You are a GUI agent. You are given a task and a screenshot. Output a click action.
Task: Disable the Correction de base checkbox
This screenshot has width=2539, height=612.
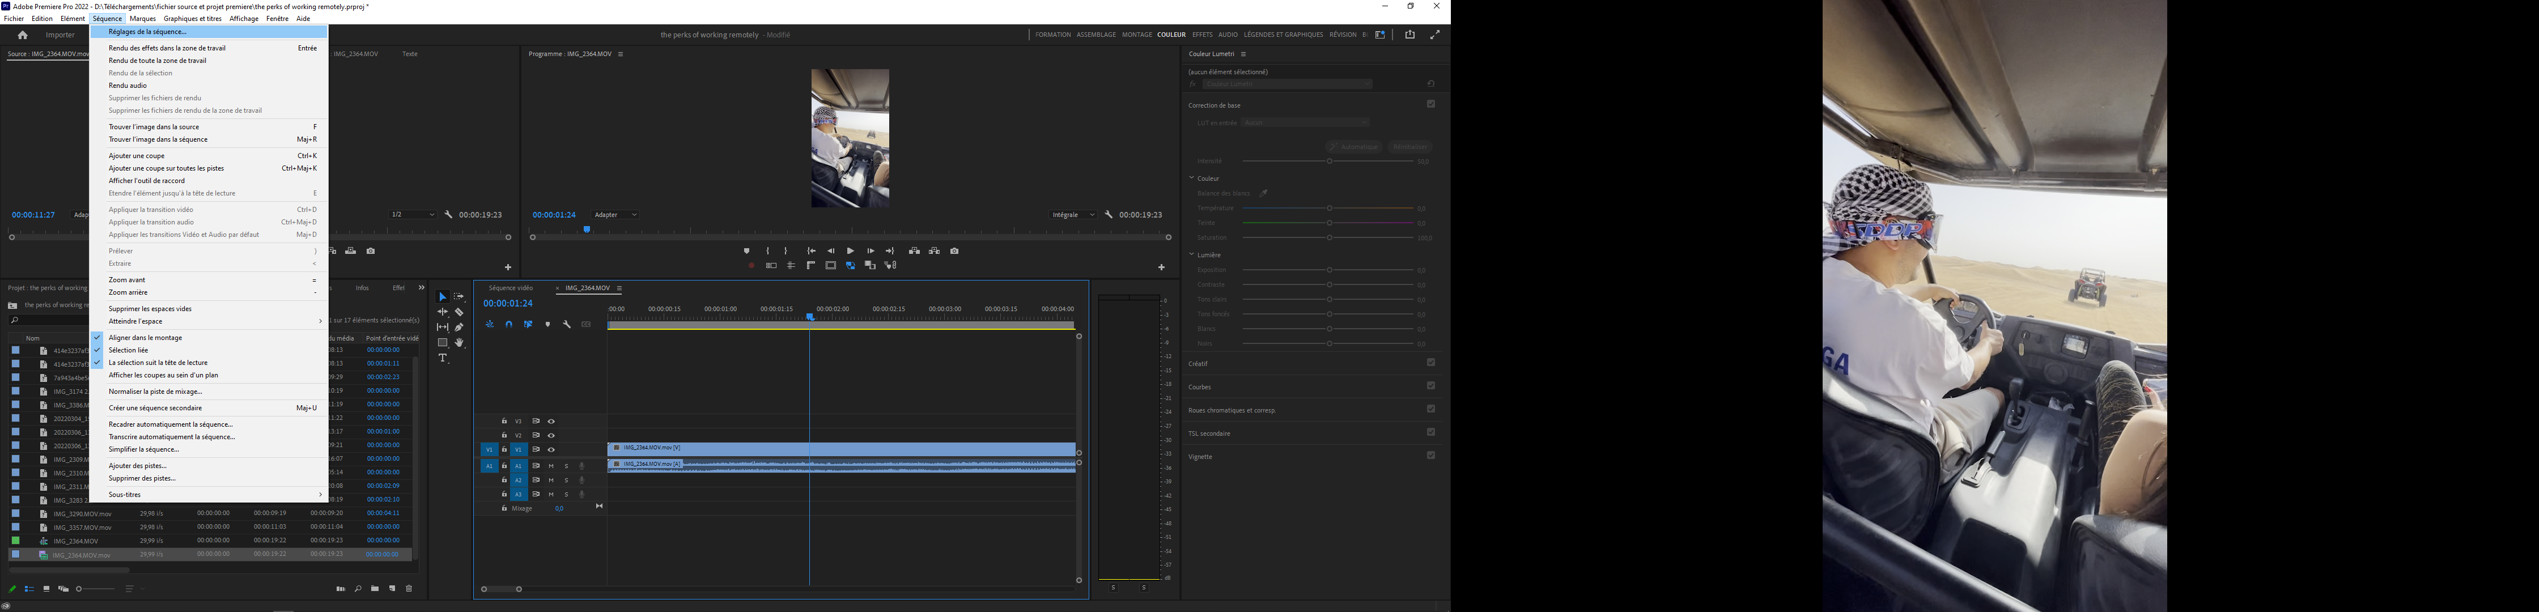[1431, 104]
